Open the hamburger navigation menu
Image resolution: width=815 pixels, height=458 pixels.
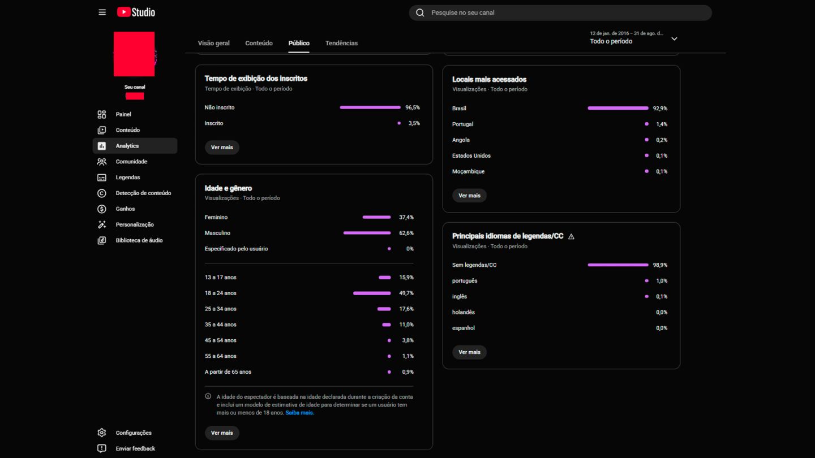pos(102,12)
